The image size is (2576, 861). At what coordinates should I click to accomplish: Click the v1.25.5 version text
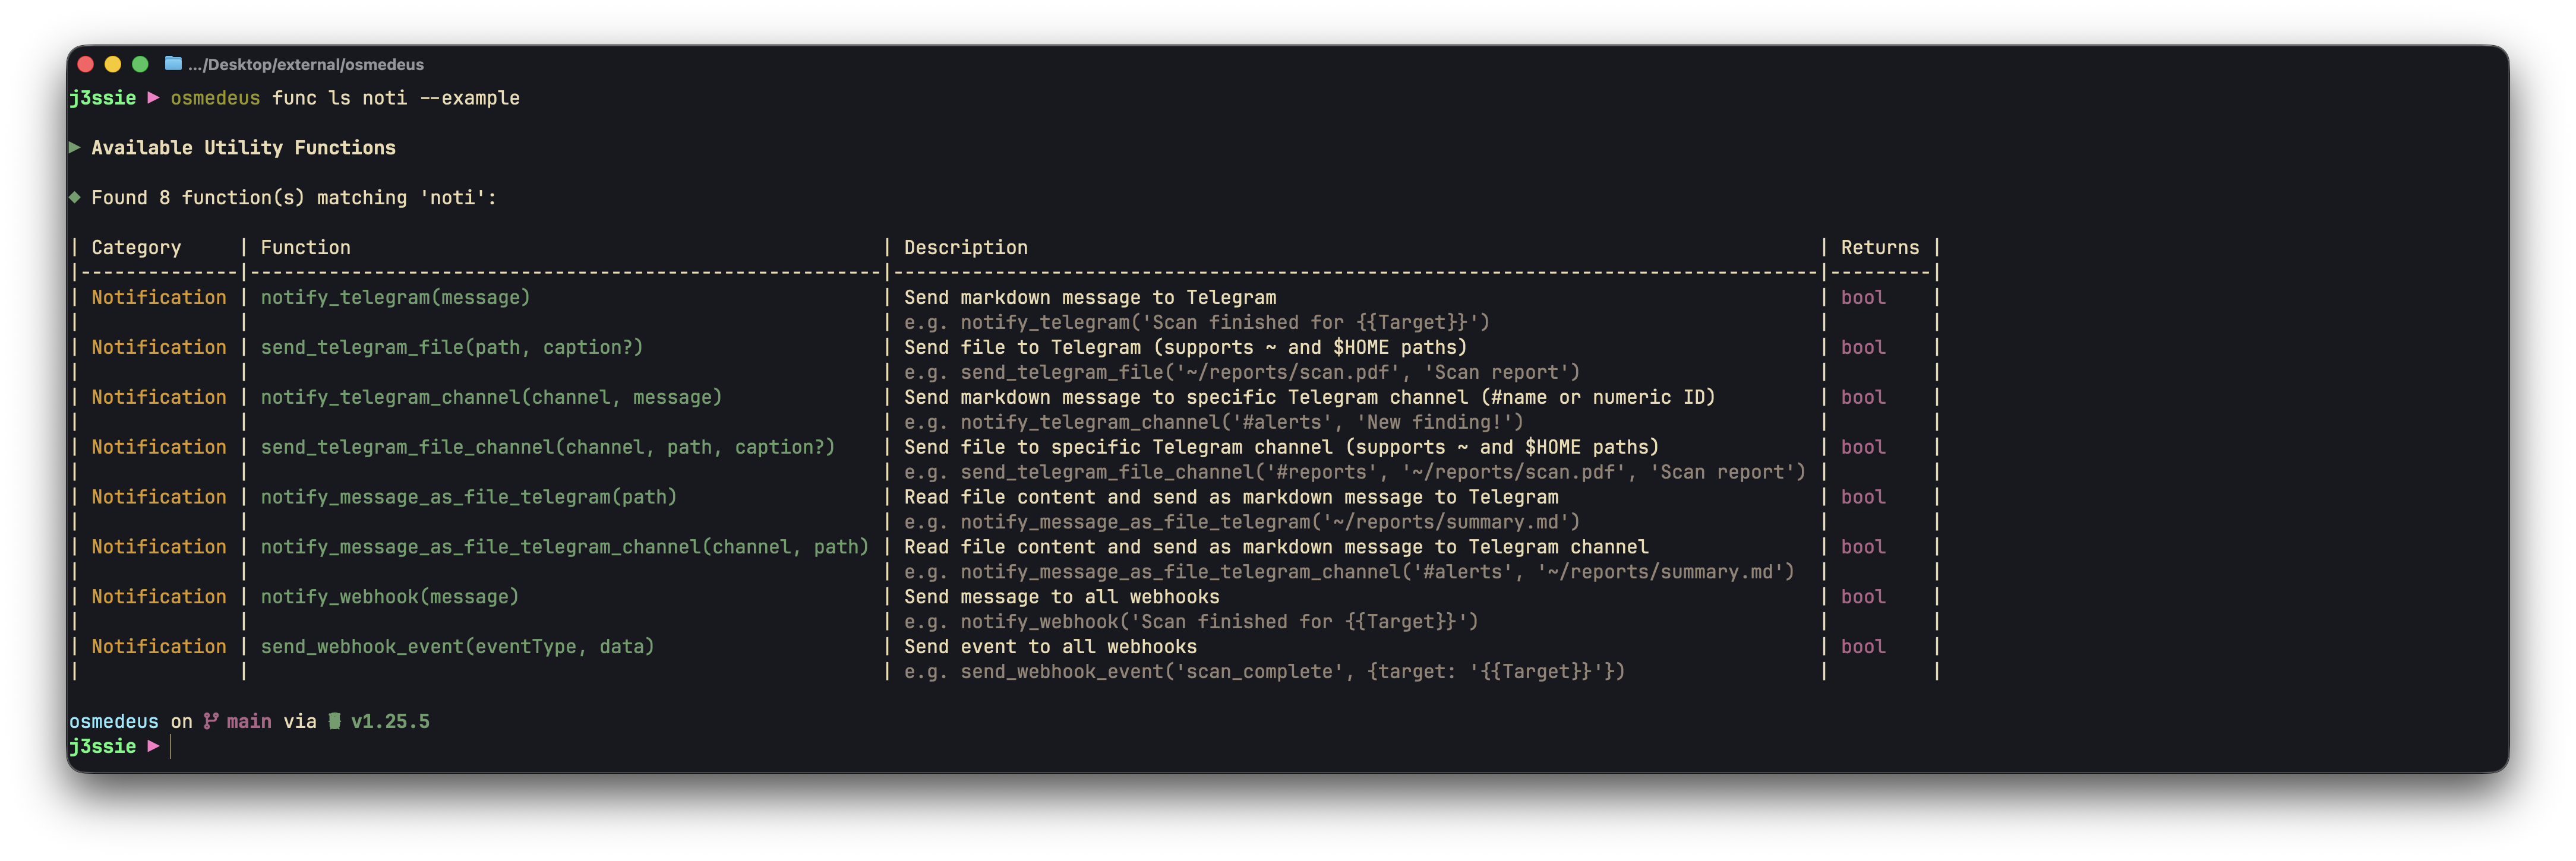coord(391,720)
